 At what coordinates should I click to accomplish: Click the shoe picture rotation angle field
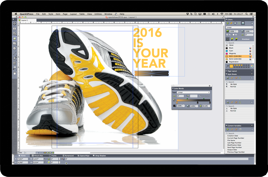(x=55, y=159)
